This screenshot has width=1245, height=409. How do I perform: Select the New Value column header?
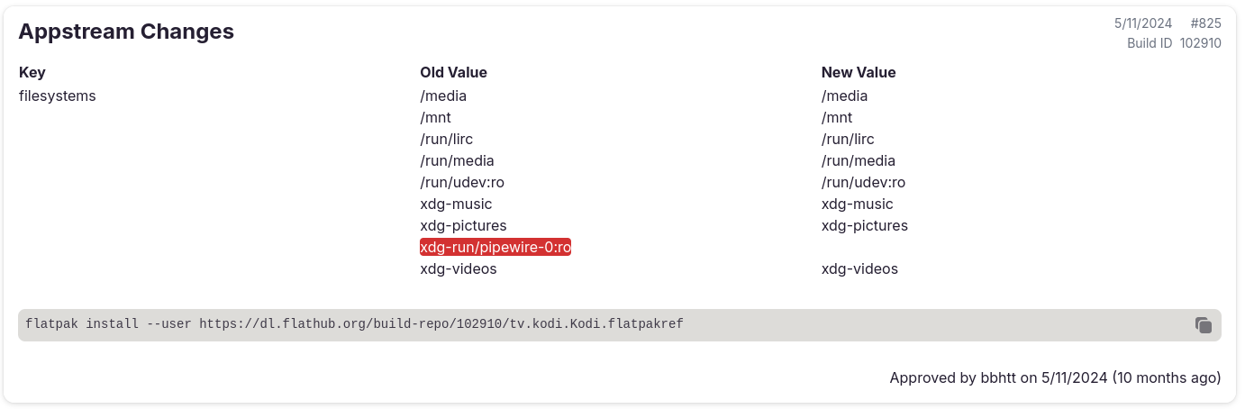pyautogui.click(x=859, y=72)
